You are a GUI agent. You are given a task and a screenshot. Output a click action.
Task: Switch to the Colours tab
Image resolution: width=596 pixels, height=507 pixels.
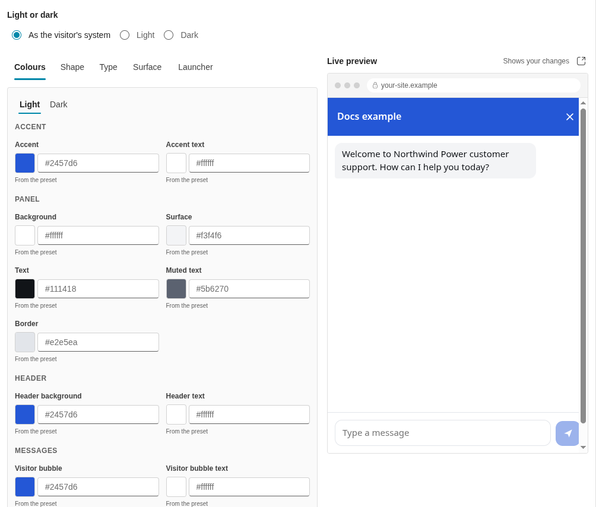(x=30, y=67)
